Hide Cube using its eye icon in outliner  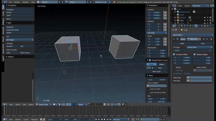tap(205, 21)
